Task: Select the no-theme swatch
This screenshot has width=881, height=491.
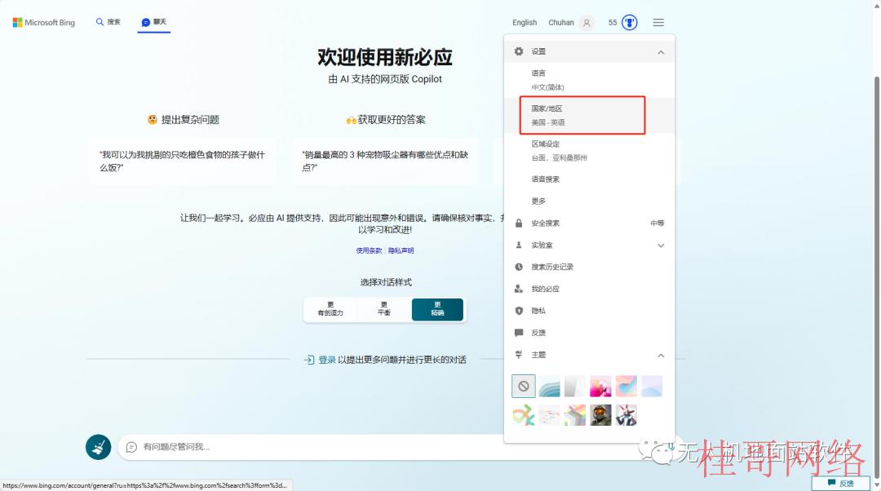Action: pyautogui.click(x=524, y=387)
